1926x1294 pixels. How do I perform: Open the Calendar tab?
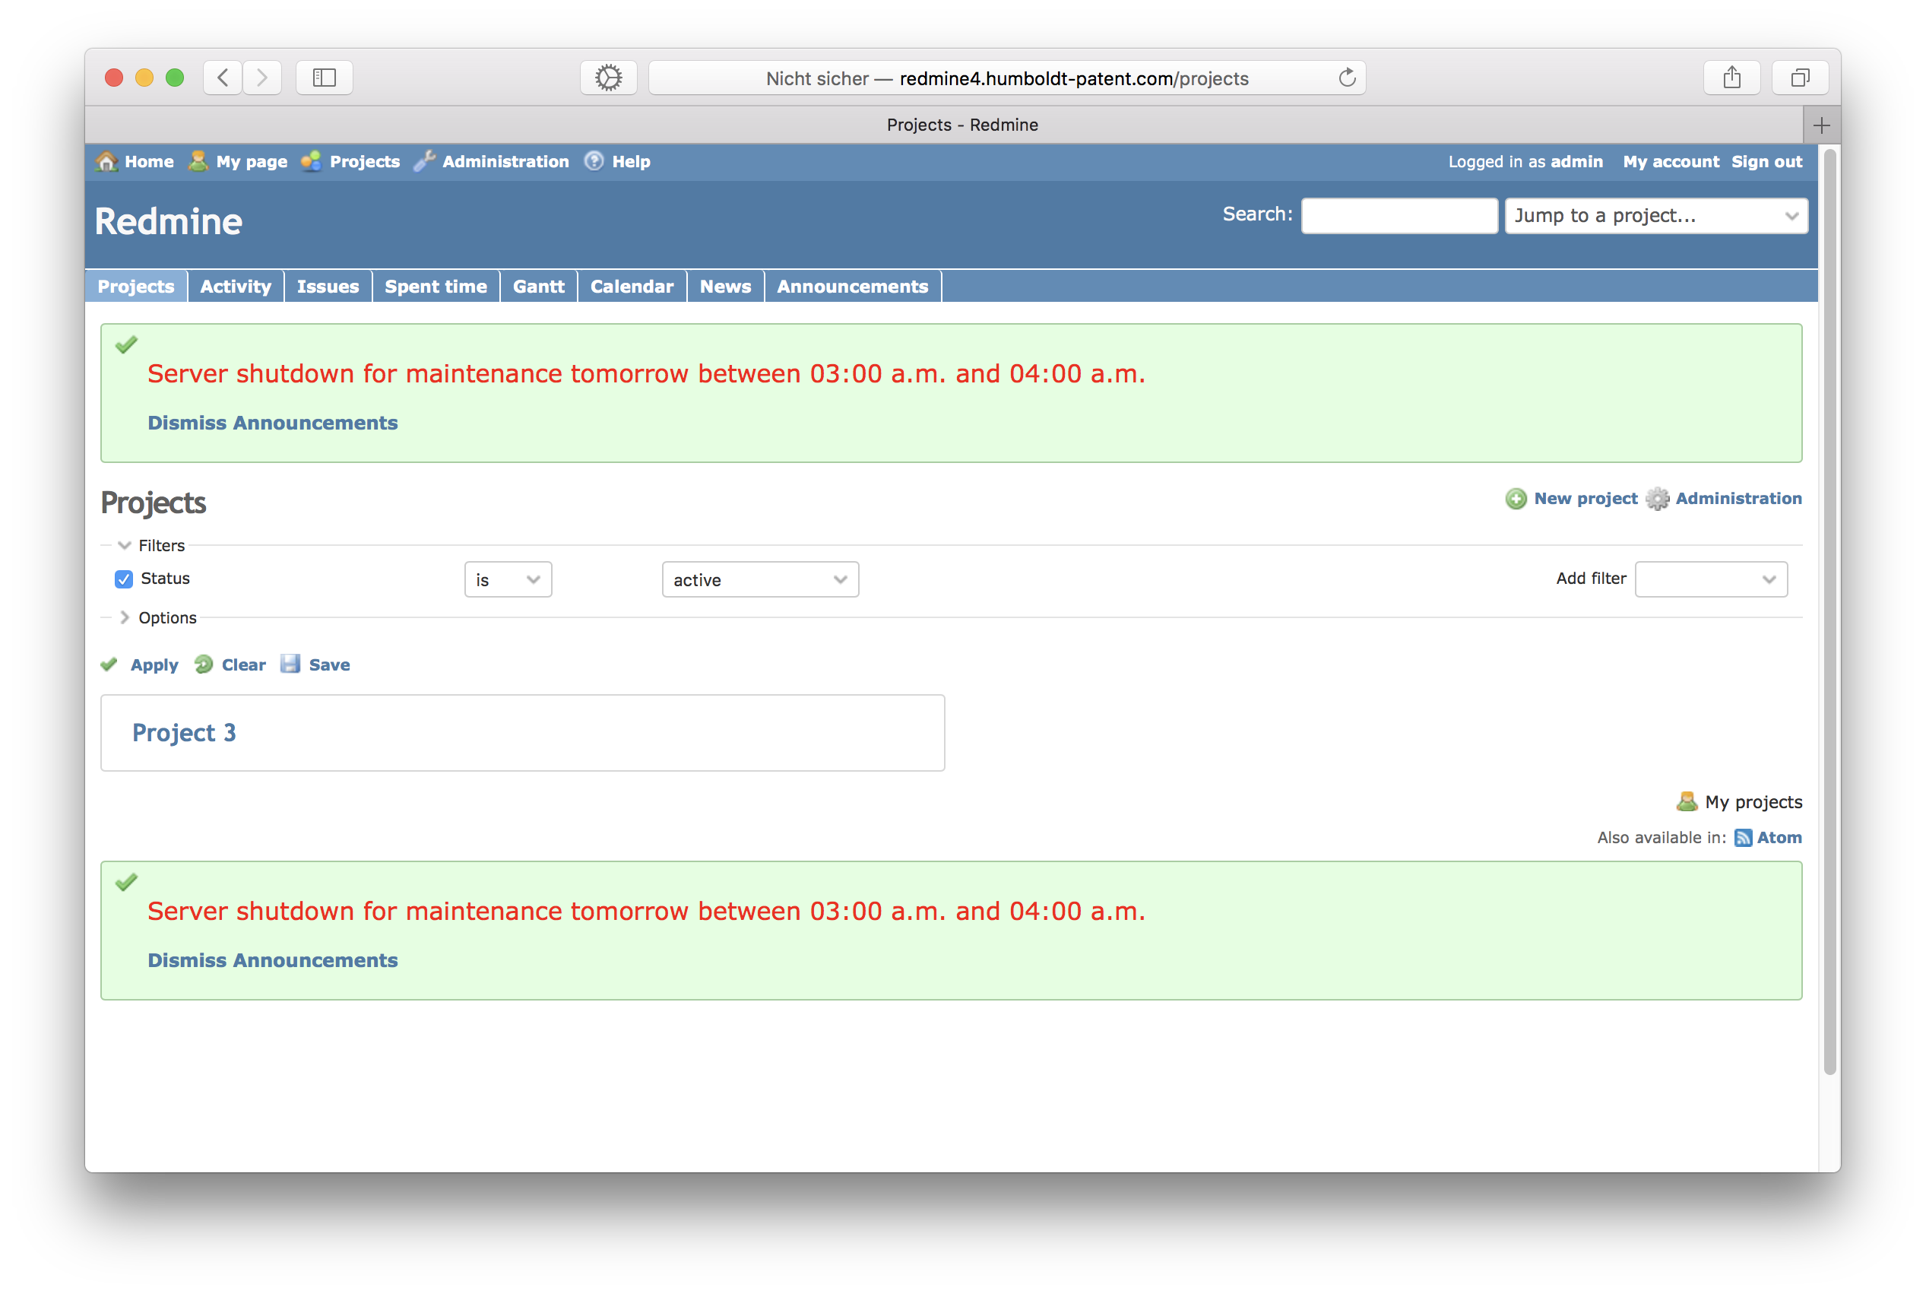click(632, 287)
